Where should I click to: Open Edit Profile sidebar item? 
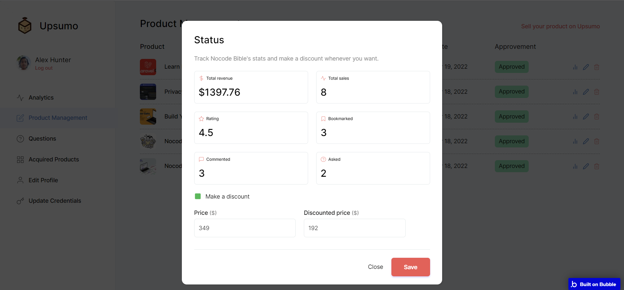tap(43, 180)
